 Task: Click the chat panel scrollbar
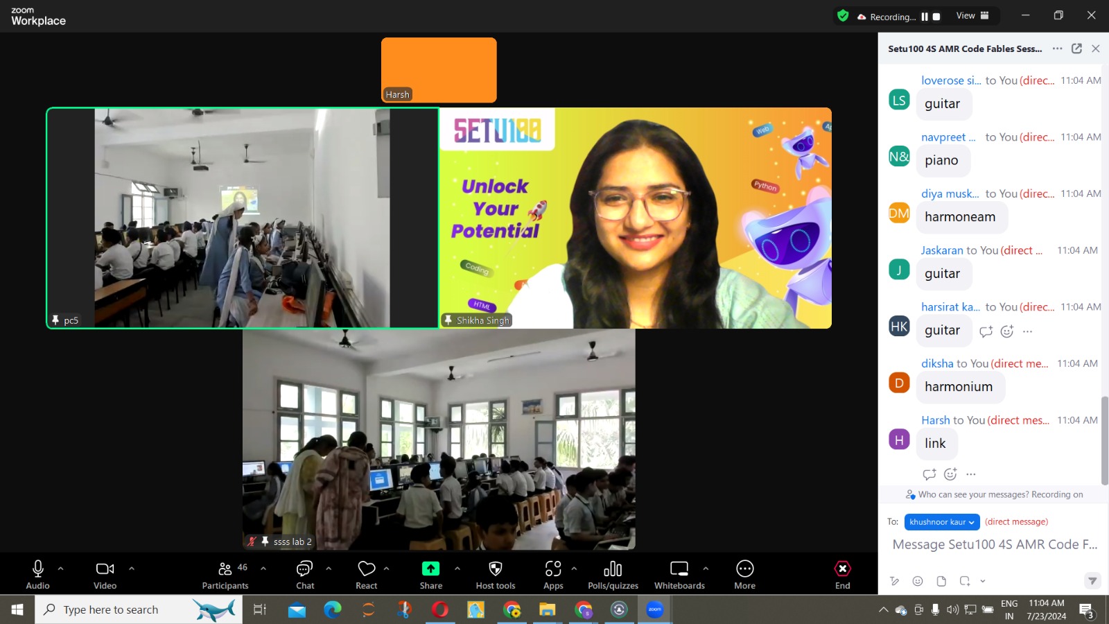click(1104, 440)
